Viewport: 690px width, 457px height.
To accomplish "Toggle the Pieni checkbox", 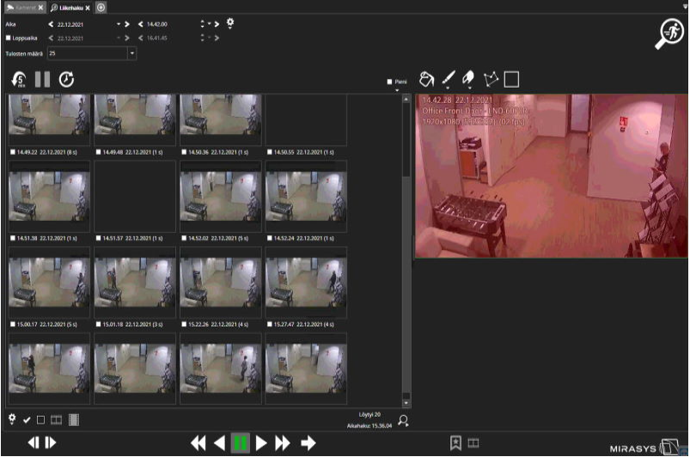I will pos(390,82).
